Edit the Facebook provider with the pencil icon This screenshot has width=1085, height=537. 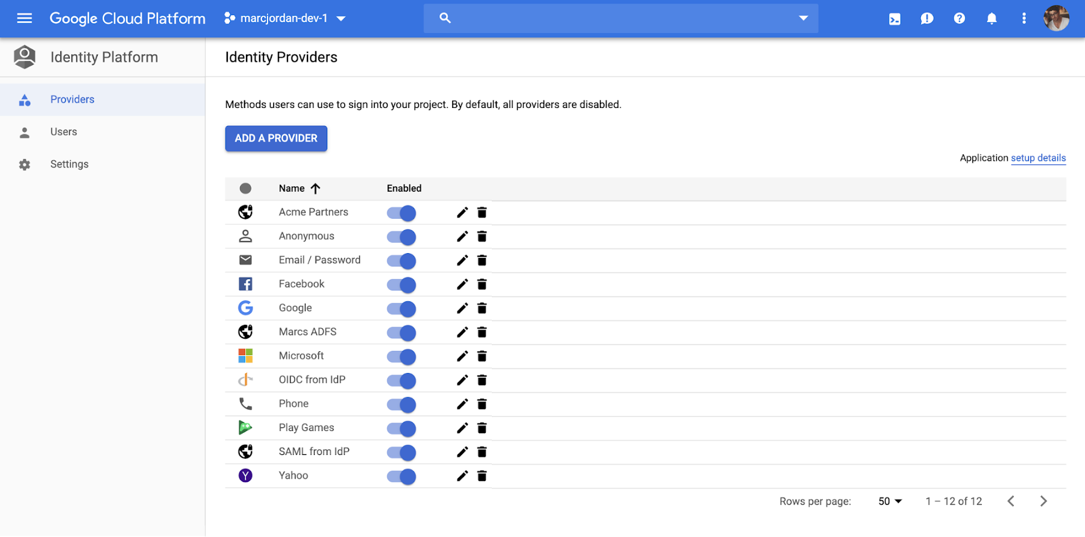point(462,284)
